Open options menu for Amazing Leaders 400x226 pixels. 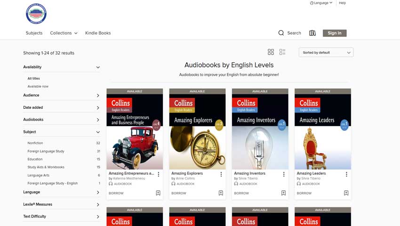point(346,174)
